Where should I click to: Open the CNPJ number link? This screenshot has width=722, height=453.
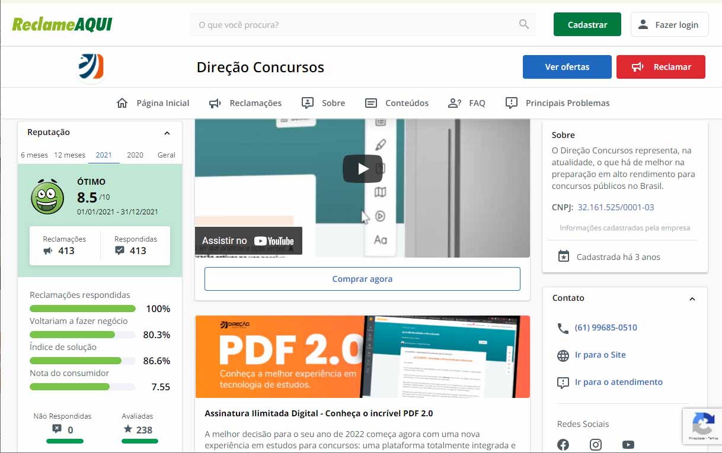616,207
